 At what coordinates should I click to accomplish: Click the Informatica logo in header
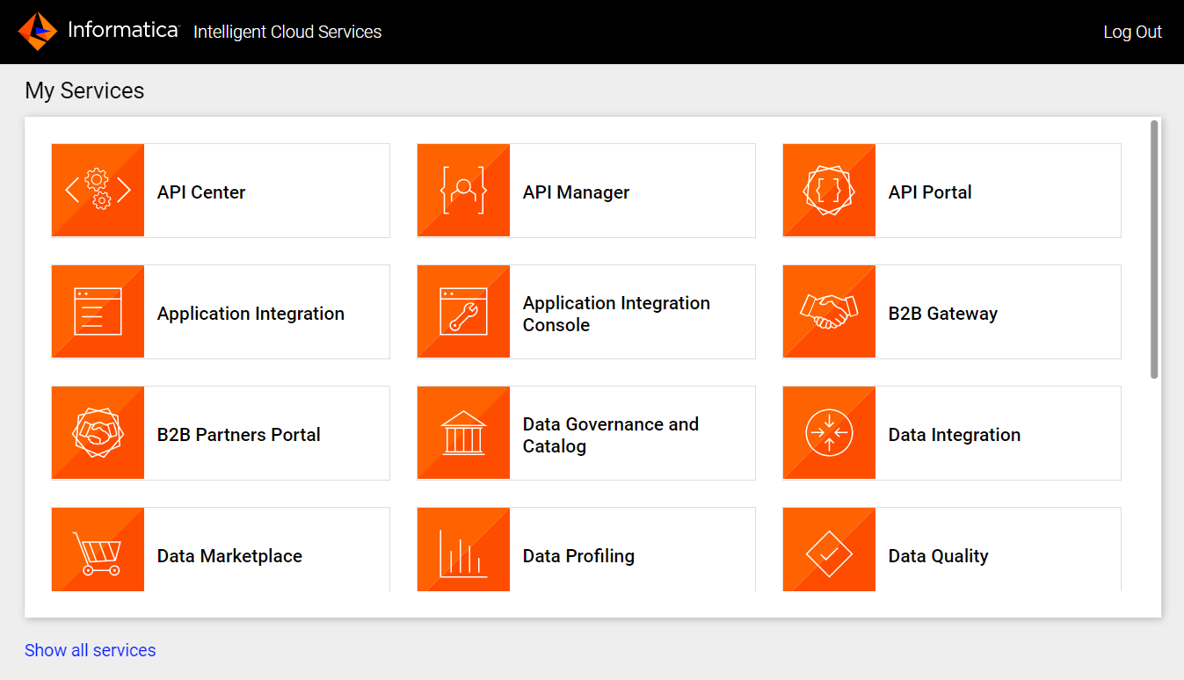tap(98, 32)
